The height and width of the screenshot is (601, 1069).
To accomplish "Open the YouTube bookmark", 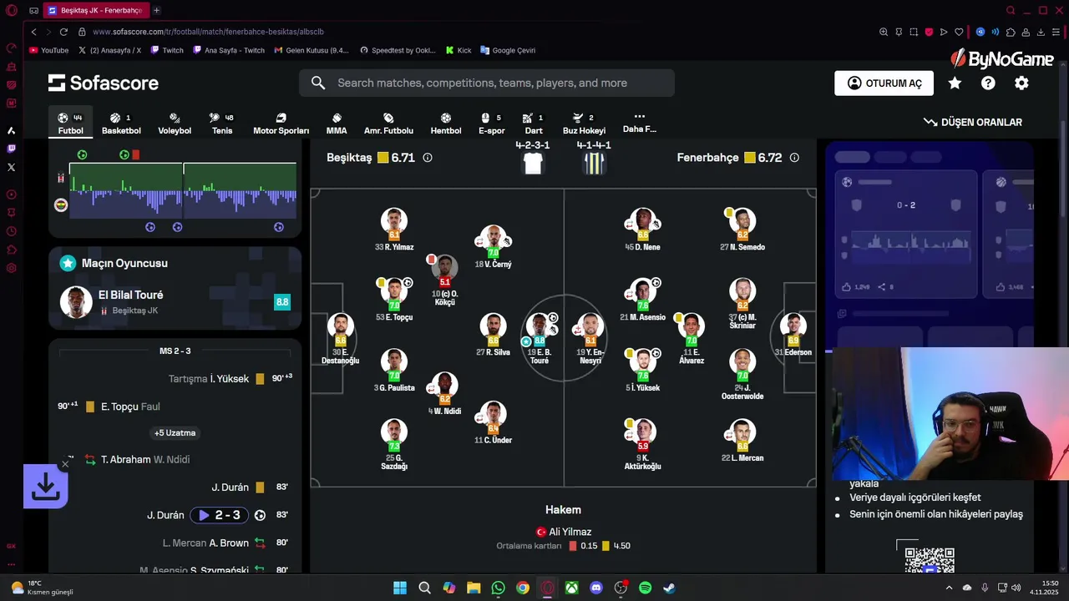I will tap(48, 50).
